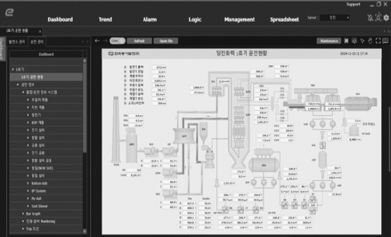Viewport: 391px width, 237px height.
Task: Click the app logo in the top-left corner
Action: [9, 12]
